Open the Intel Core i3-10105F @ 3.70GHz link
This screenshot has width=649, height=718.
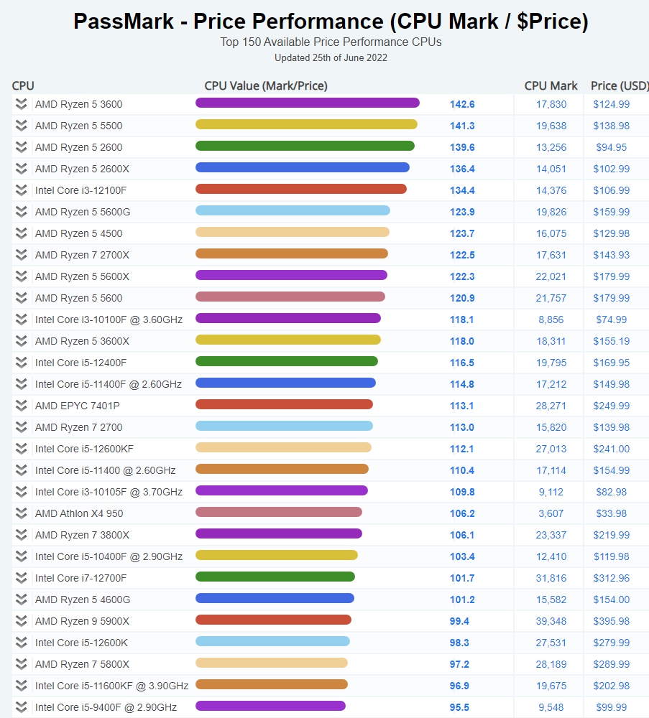(x=109, y=492)
